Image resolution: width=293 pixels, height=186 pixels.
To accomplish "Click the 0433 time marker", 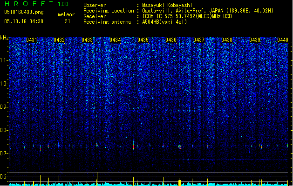I will click(x=87, y=40).
